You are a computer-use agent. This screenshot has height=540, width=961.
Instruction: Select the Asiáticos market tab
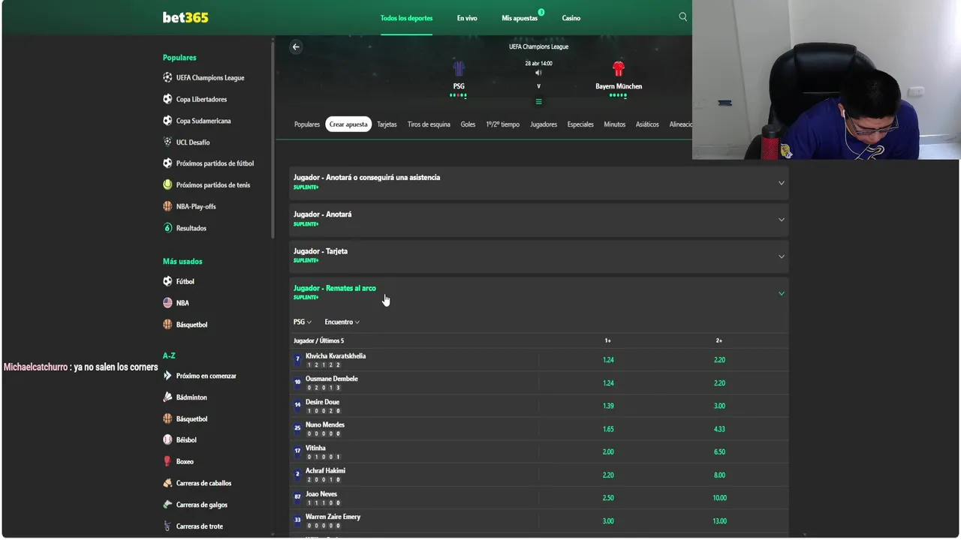tap(647, 124)
